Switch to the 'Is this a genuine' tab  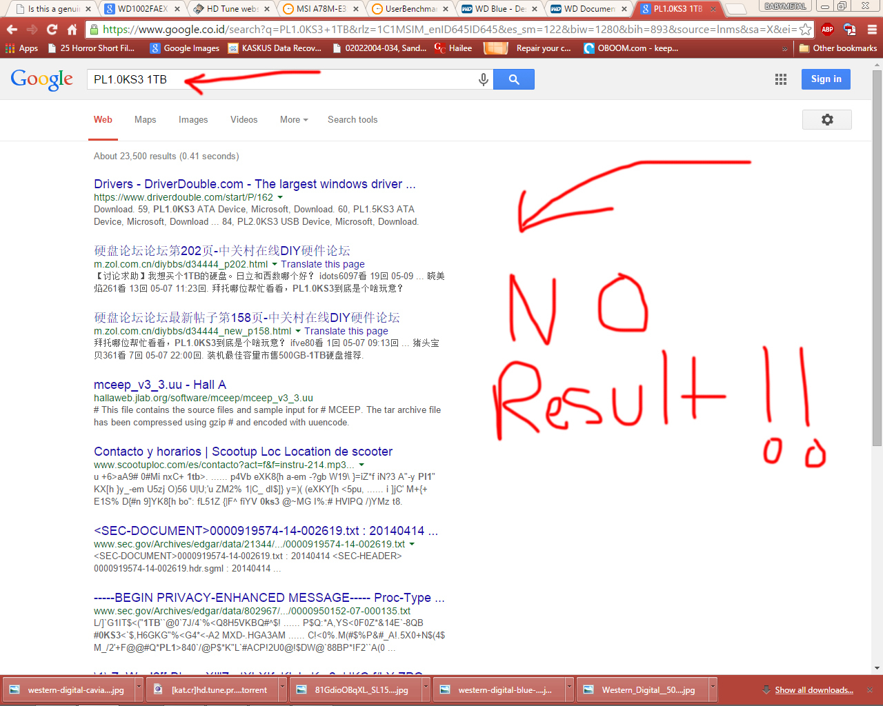54,9
